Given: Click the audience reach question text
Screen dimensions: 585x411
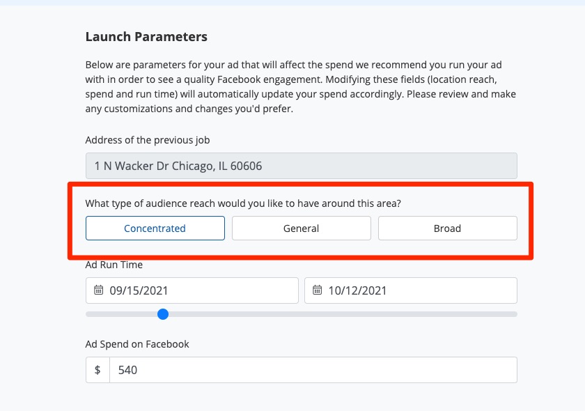Looking at the screenshot, I should 242,203.
